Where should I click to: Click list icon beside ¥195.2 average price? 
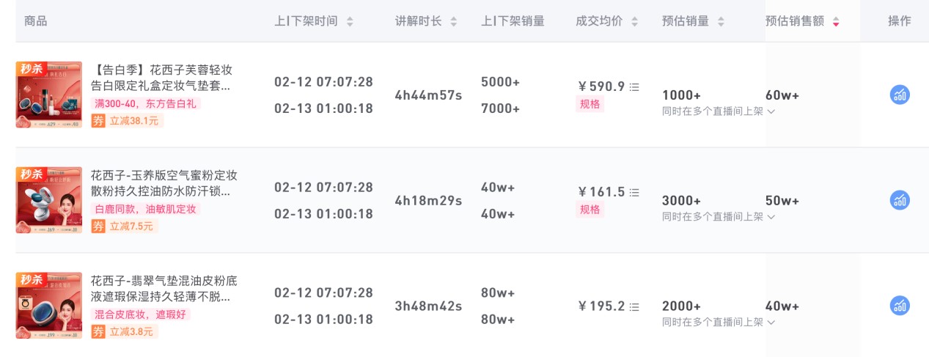635,306
